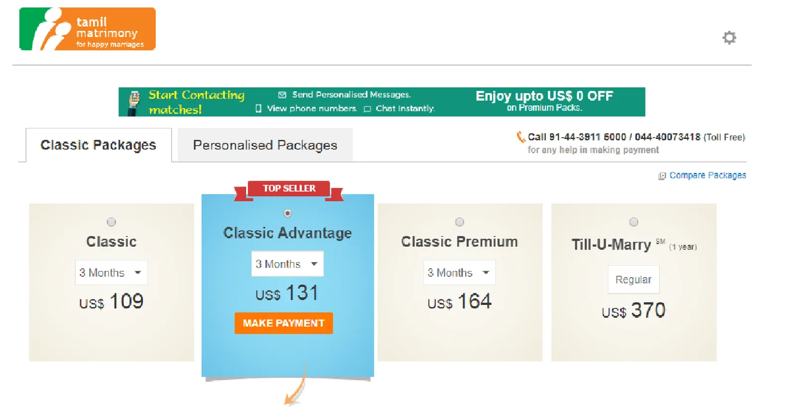Click the phone icon beside Call number
The width and height of the screenshot is (794, 417).
(x=521, y=137)
